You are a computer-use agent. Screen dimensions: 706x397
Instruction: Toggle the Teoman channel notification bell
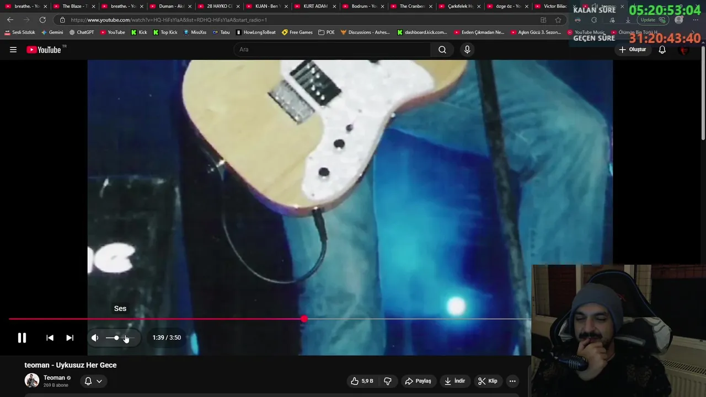click(88, 381)
